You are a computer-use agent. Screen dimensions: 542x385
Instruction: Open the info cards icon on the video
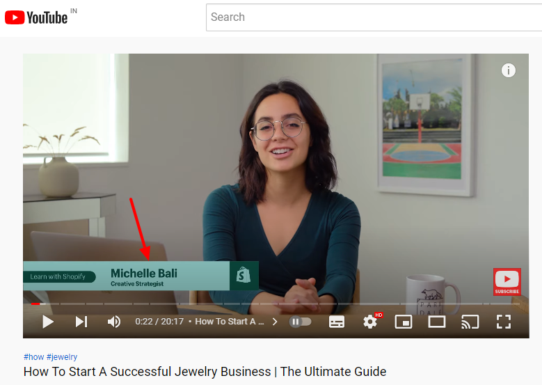(x=508, y=70)
